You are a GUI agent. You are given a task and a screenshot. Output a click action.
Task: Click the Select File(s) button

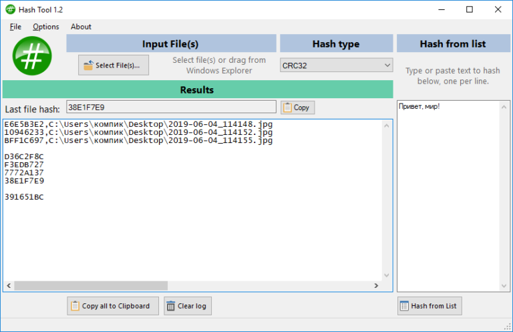pyautogui.click(x=113, y=65)
